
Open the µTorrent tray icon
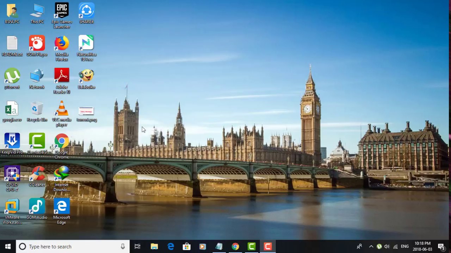(x=379, y=247)
